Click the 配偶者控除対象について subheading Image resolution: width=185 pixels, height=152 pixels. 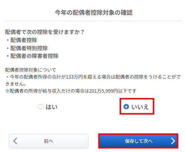tap(31, 70)
